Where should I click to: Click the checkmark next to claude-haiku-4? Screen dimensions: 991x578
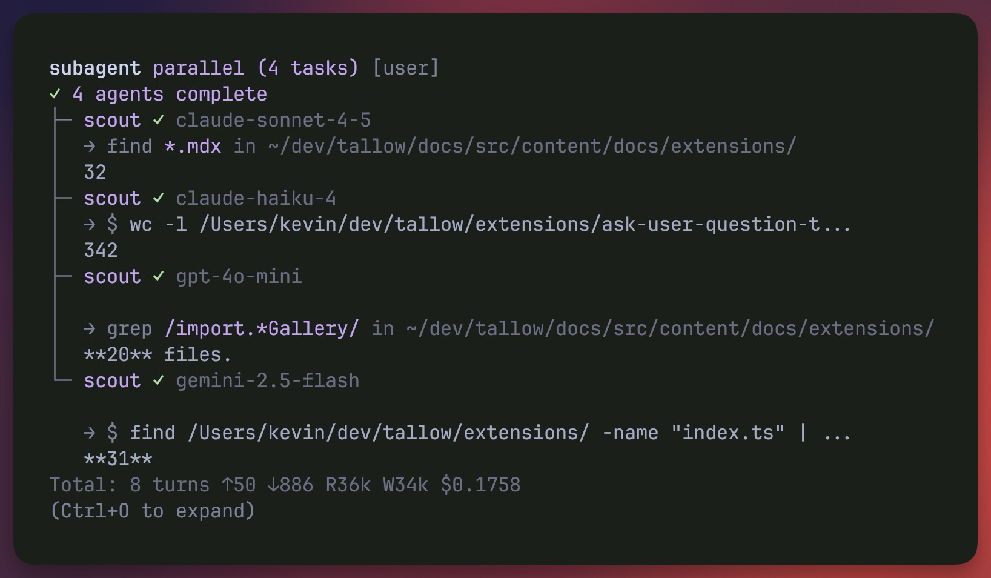tap(159, 198)
